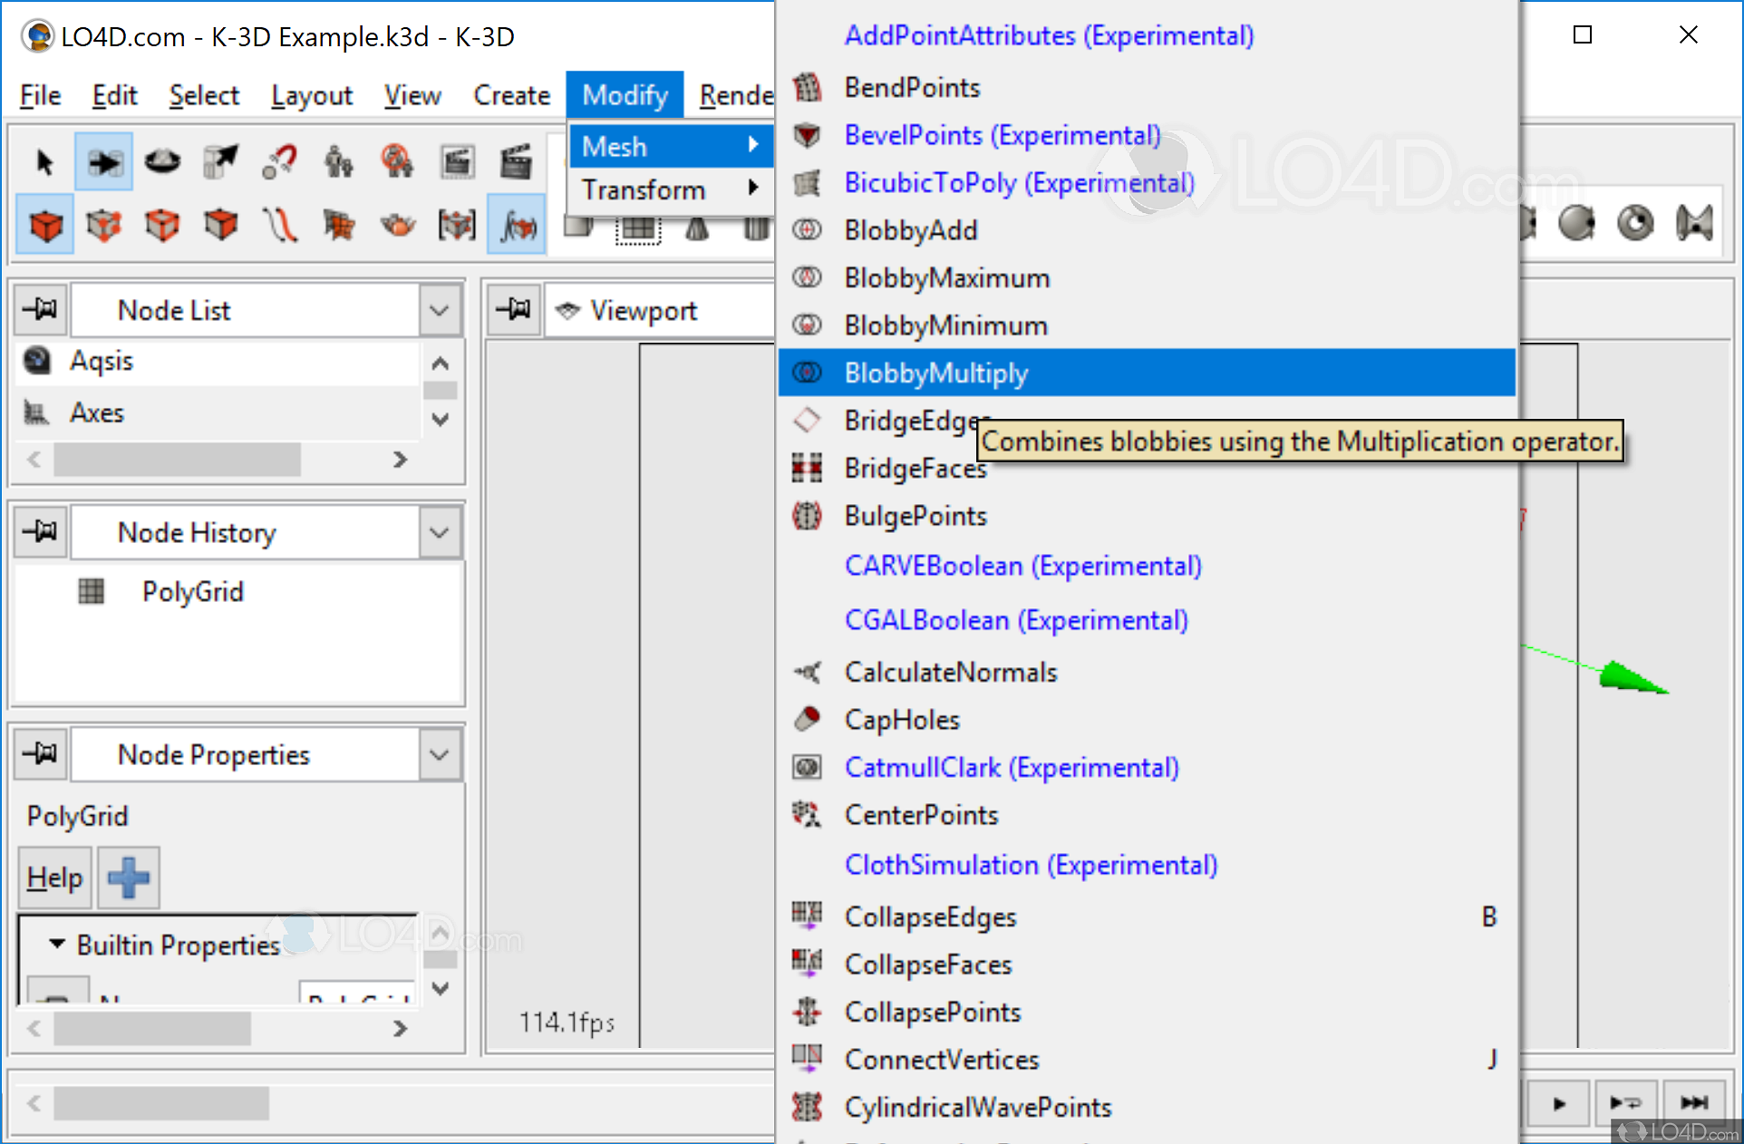The image size is (1744, 1144).
Task: Toggle the Node History panel pin button
Action: tap(40, 531)
